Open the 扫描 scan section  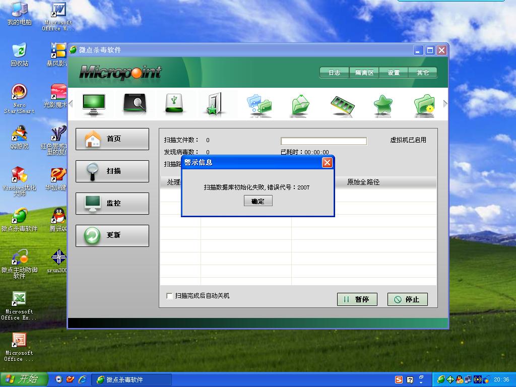112,171
